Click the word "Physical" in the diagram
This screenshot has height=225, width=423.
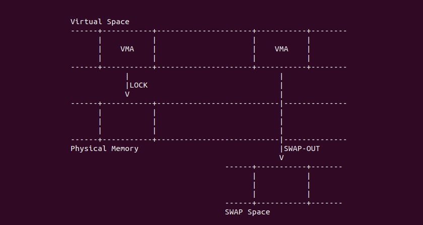tap(88, 148)
